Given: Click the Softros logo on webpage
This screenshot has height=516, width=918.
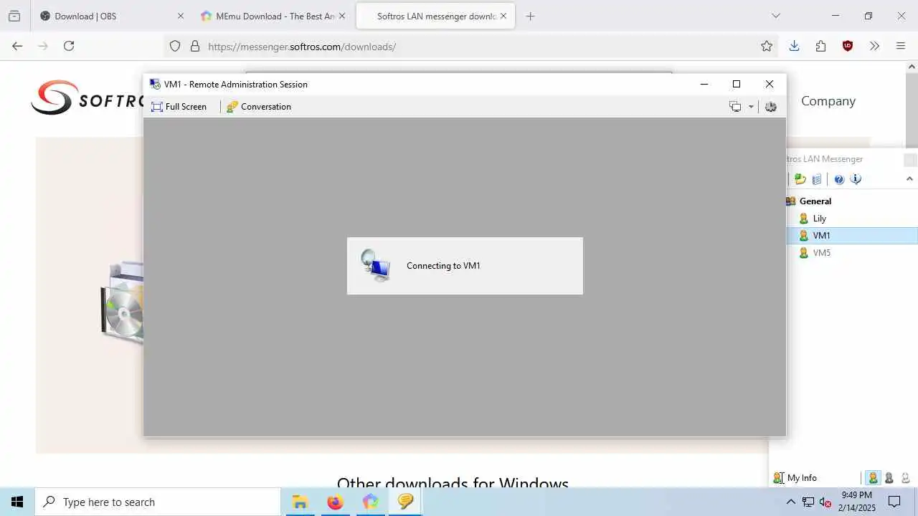Looking at the screenshot, I should (x=87, y=97).
